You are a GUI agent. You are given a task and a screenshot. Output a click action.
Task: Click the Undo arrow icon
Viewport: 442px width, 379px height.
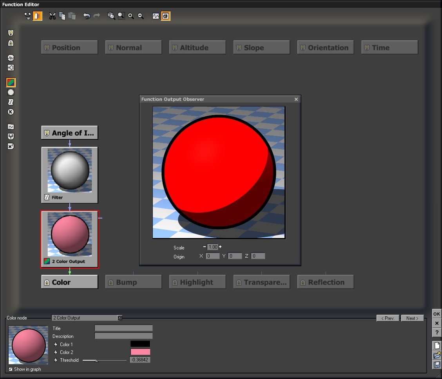pos(87,16)
